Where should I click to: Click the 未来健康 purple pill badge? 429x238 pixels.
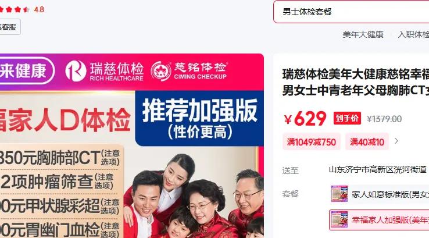click(27, 70)
